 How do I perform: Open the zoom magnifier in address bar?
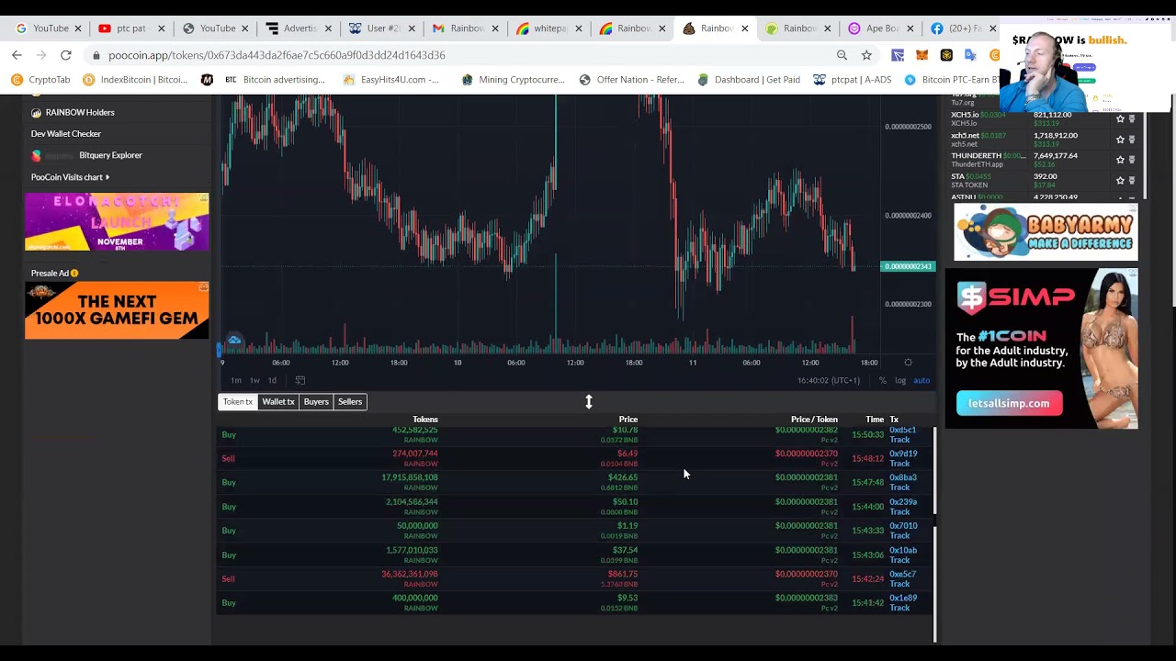(x=842, y=55)
